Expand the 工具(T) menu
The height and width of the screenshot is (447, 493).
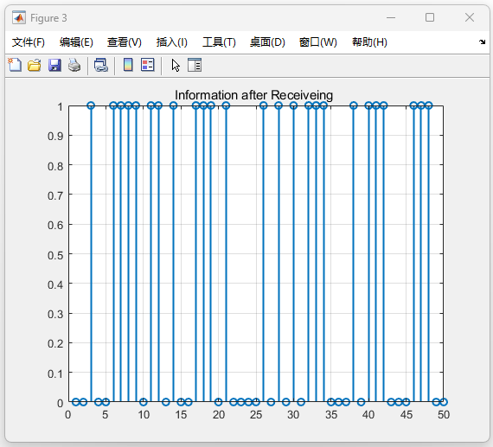[x=219, y=42]
